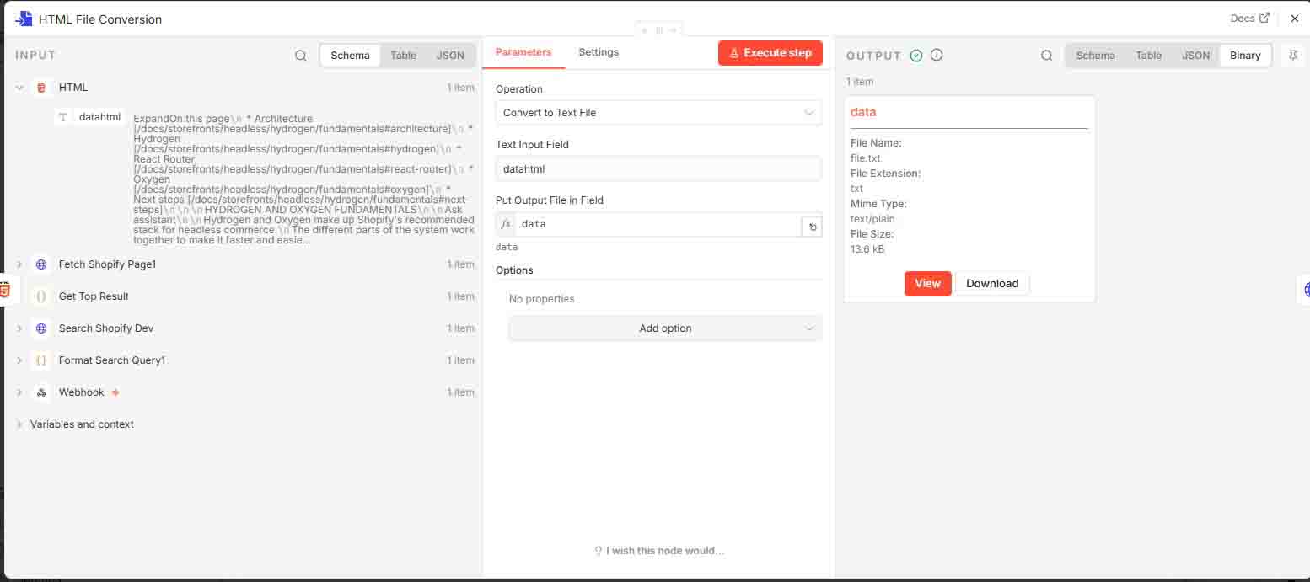
Task: Click the HTML node icon in the input panel
Action: (40, 87)
